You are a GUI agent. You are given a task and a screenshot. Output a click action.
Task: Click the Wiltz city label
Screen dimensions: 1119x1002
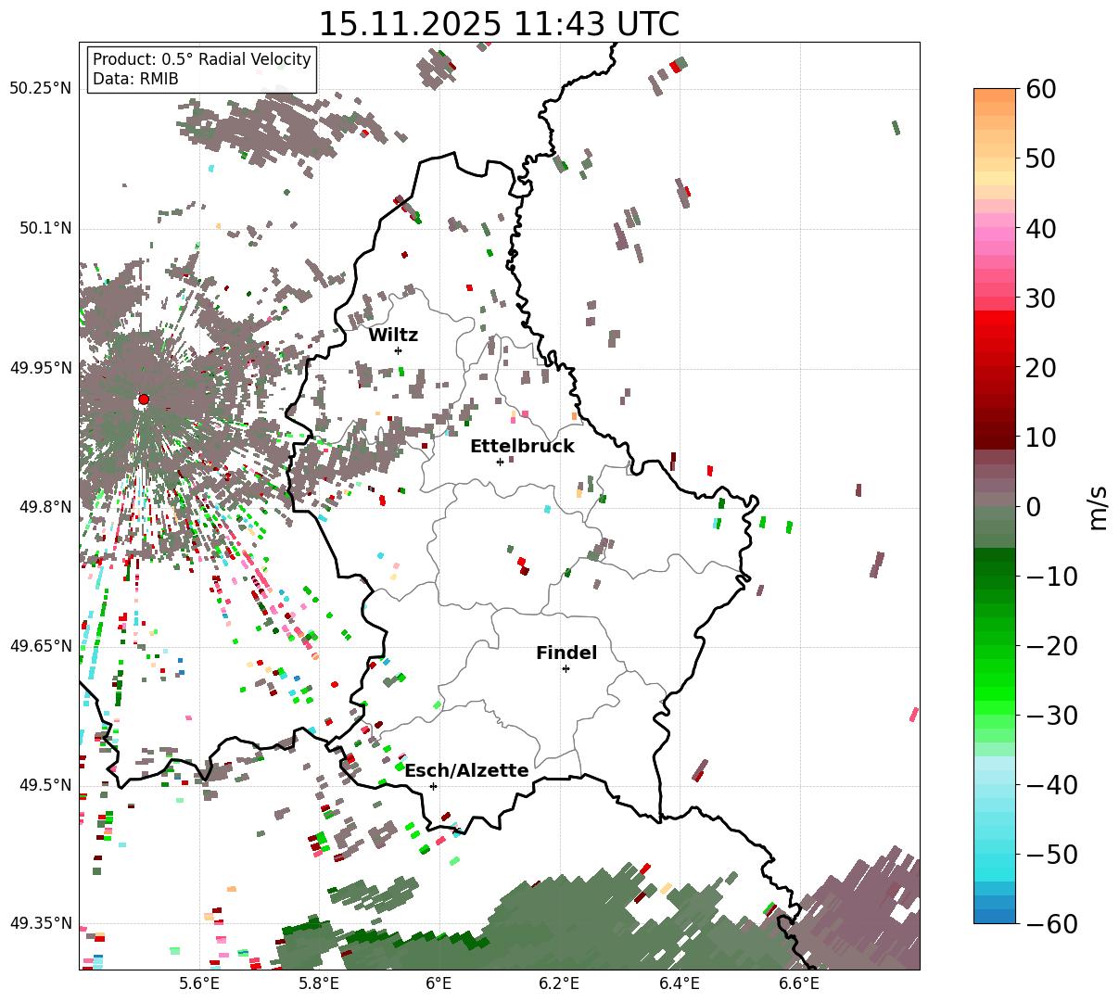coord(393,335)
